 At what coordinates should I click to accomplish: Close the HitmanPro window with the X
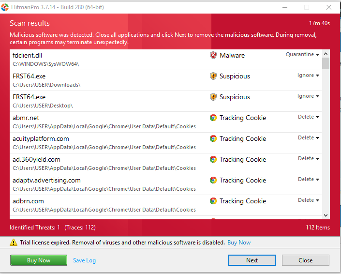pos(329,7)
